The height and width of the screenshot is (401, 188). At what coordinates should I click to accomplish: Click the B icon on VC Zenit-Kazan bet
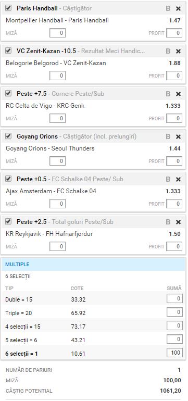click(168, 52)
